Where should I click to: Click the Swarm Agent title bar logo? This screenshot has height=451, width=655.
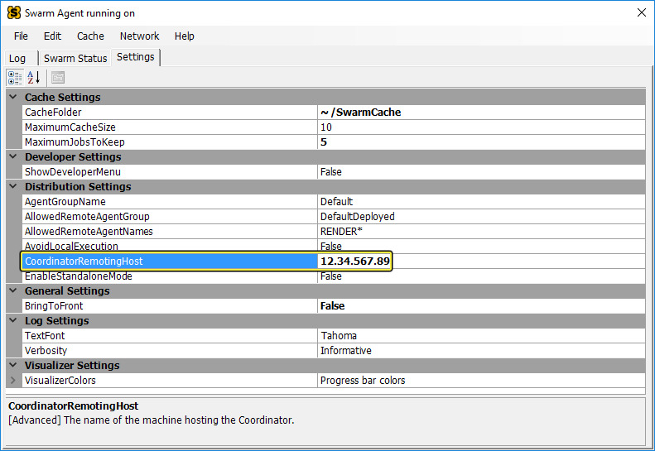[x=14, y=13]
